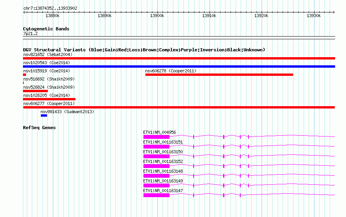Click the ETV1|NM_001163148 transcript label
The image size is (346, 217).
point(163,171)
